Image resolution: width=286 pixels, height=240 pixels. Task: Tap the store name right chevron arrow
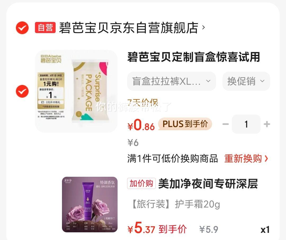click(204, 28)
